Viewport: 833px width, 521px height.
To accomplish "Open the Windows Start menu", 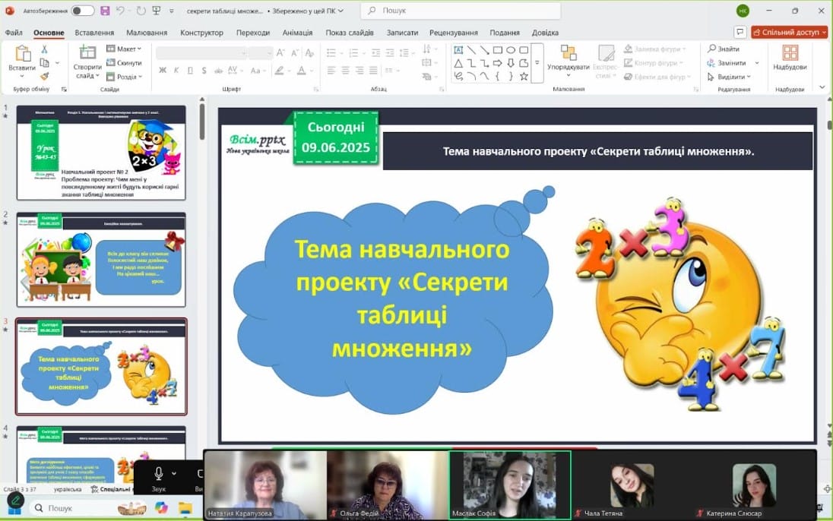I will point(14,511).
